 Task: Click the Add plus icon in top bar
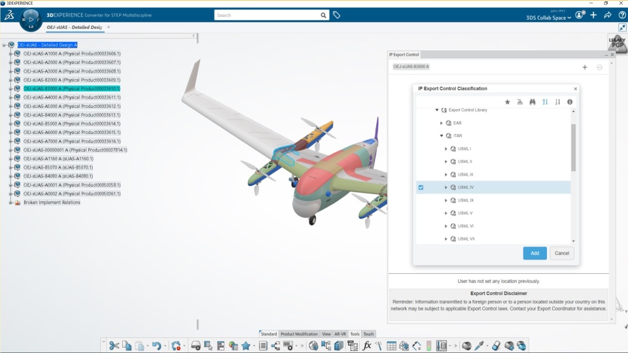point(593,15)
